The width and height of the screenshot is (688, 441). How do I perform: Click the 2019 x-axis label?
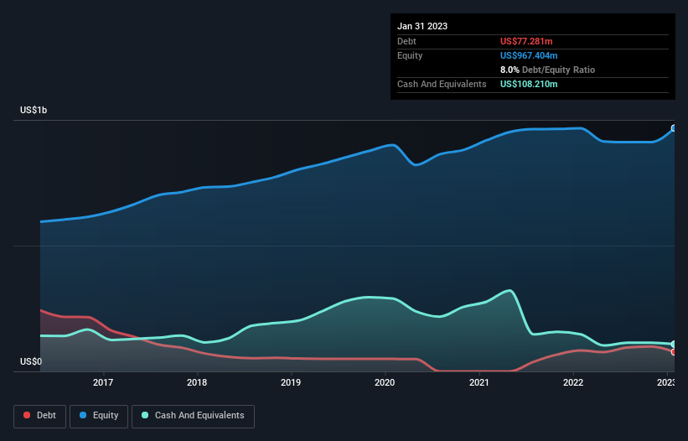(291, 382)
